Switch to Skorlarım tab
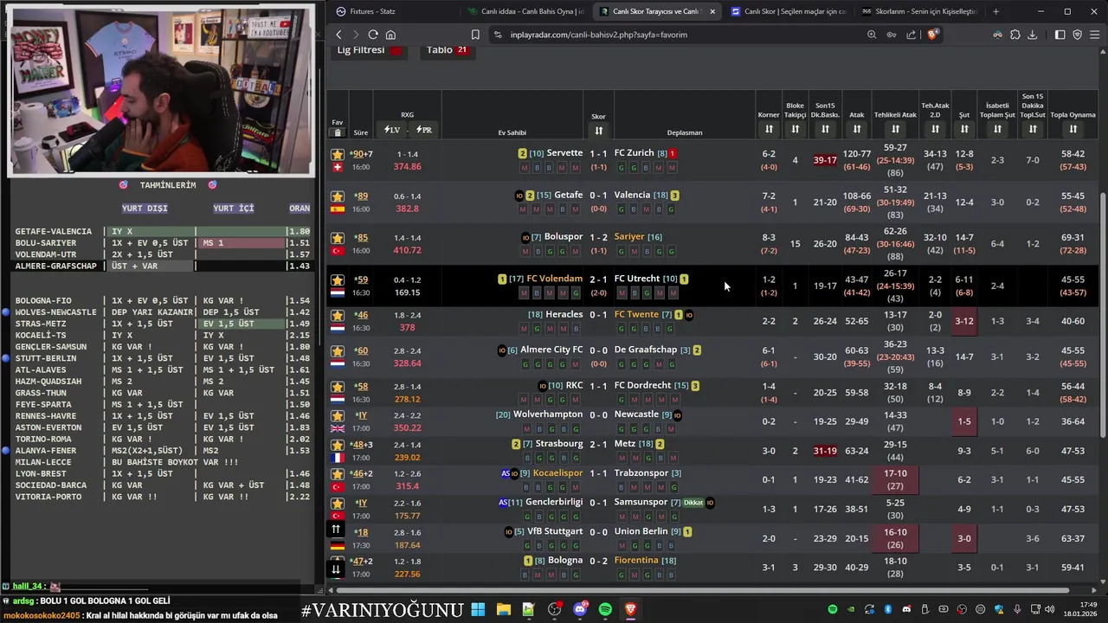Viewport: 1108px width, 623px height. tap(919, 11)
